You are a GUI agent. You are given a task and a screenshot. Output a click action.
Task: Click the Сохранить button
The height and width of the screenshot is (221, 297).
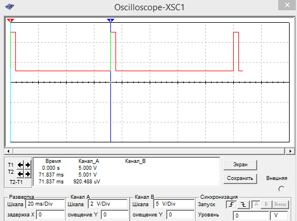tap(240, 178)
